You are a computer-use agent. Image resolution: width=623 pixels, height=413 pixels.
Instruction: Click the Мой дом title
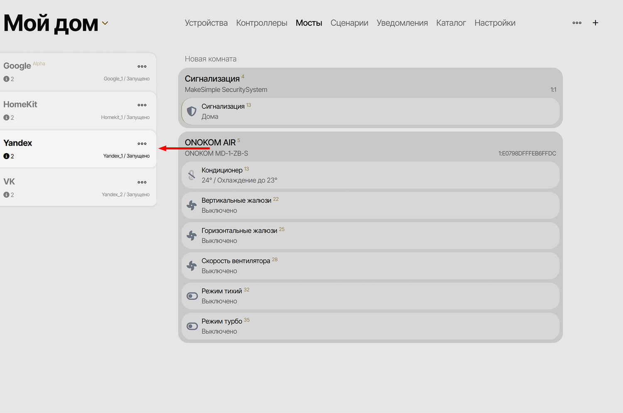(51, 23)
